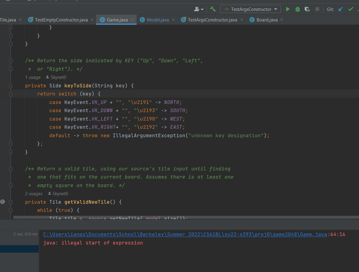Run with Coverage shield icon

click(x=307, y=9)
